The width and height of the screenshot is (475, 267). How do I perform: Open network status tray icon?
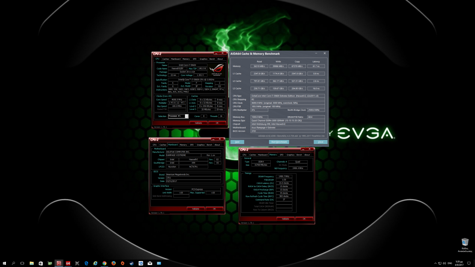pyautogui.click(x=440, y=263)
